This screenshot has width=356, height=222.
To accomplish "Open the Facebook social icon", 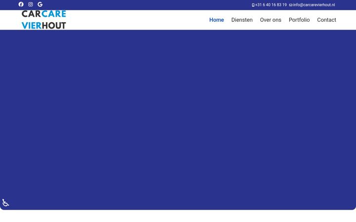I will click(21, 4).
